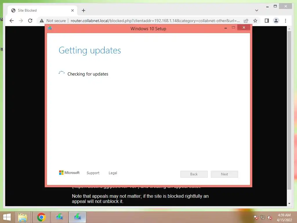Open a new Chrome tab
The width and height of the screenshot is (297, 223).
[84, 10]
